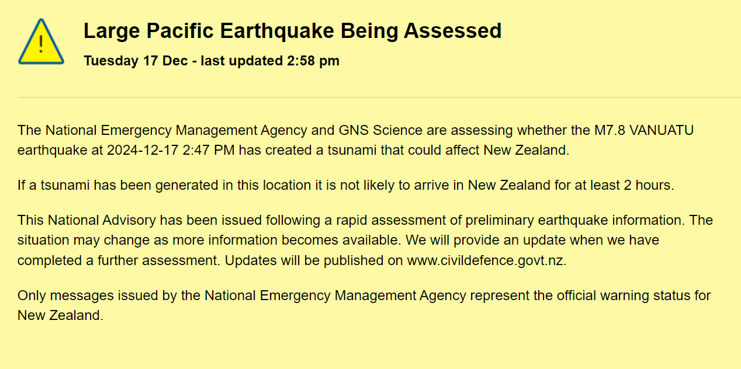Click the "Large Pacific Earthquake Being Assessed" heading
741x369 pixels.
point(292,31)
